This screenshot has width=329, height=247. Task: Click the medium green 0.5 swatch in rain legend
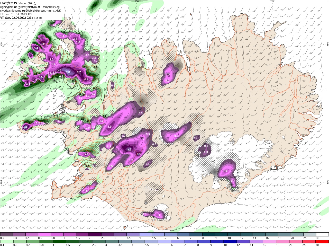point(33,242)
